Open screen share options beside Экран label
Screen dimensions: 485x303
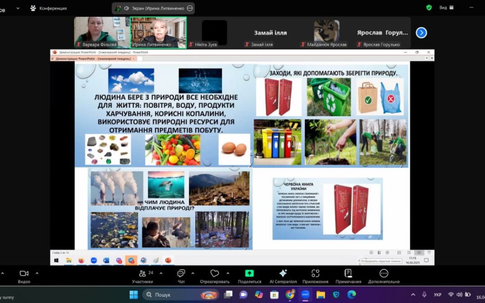[190, 8]
